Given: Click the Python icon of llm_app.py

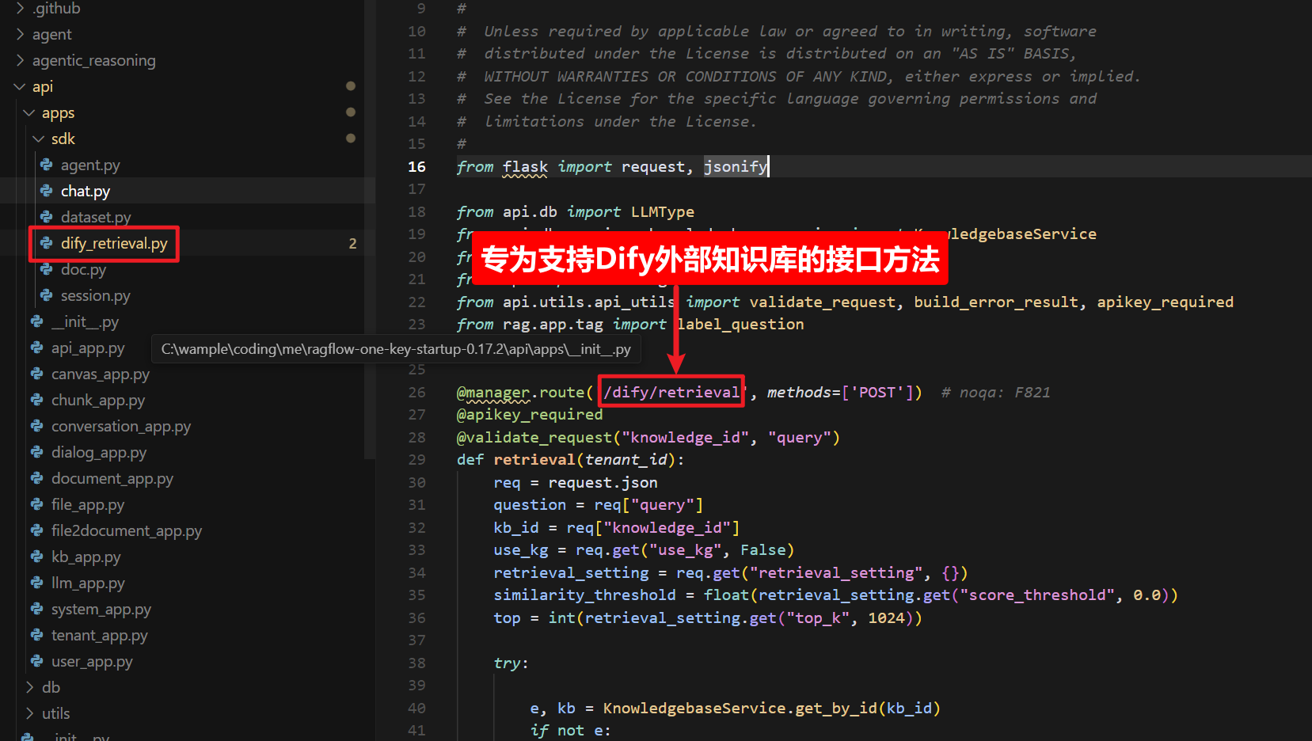Looking at the screenshot, I should point(37,583).
